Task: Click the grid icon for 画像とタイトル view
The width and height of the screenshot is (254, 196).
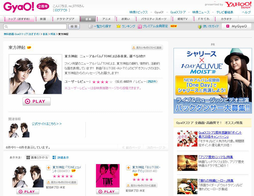Action: point(28,158)
